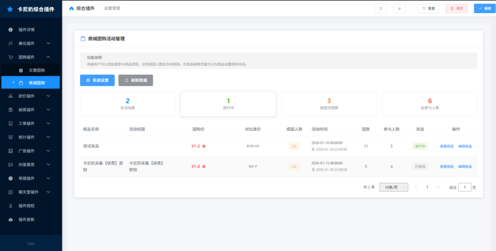Click the 总活动数 statistics card
The height and width of the screenshot is (251, 496).
(127, 104)
